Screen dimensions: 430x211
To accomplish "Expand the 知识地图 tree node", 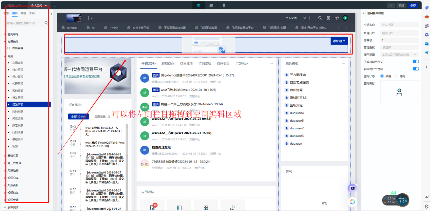I will point(5,170).
